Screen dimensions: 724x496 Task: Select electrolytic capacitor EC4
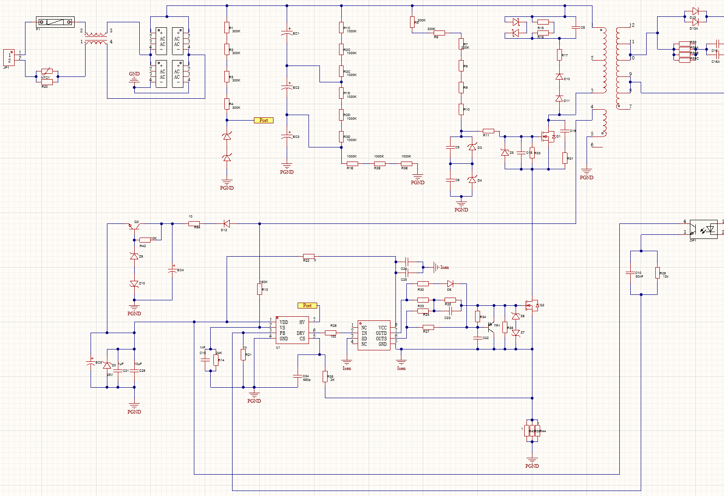coord(172,269)
